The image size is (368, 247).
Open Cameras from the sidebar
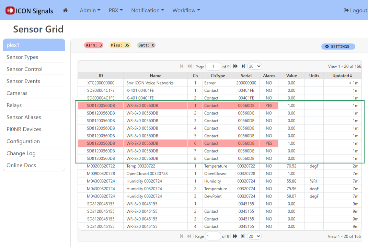point(17,93)
